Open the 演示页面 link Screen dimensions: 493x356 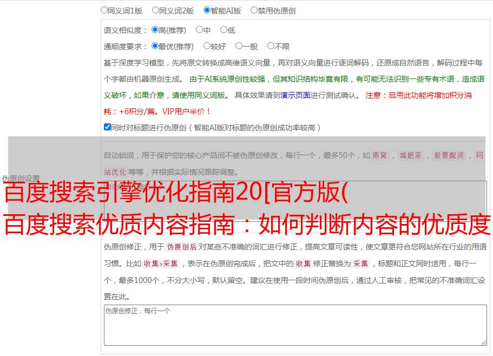[295, 95]
